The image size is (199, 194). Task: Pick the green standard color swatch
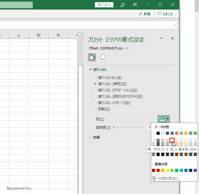(177, 170)
